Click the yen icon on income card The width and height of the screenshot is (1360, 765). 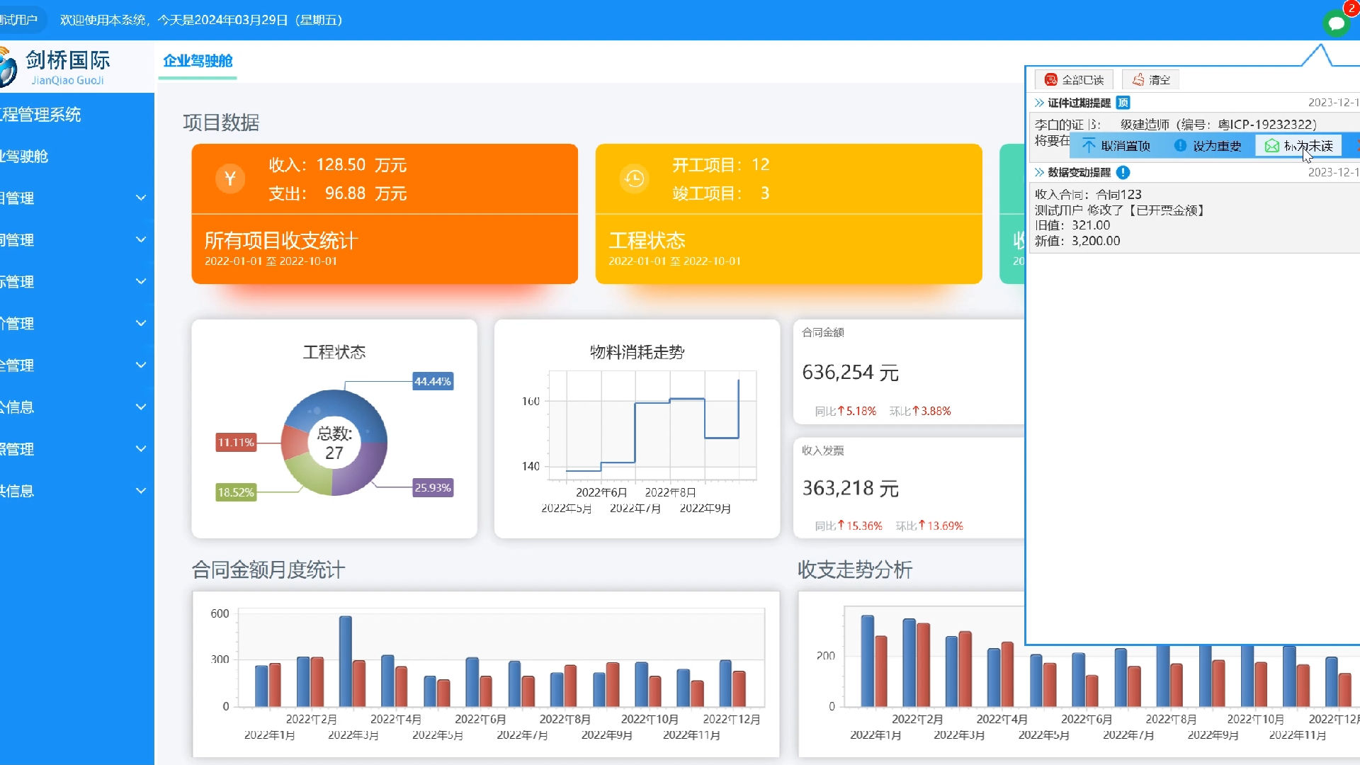point(230,178)
